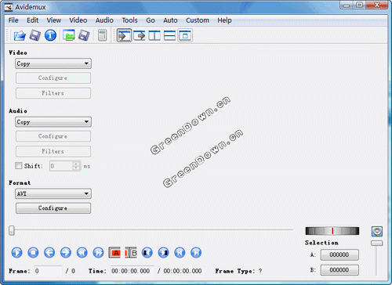Enable the audio Shift checkbox
The height and width of the screenshot is (285, 392).
pos(19,166)
